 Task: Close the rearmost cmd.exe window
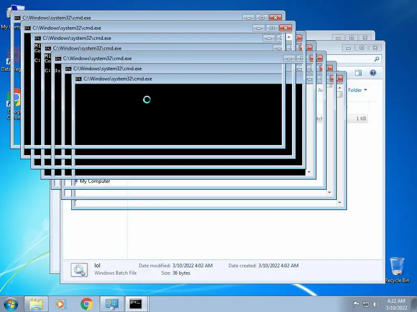coord(276,17)
